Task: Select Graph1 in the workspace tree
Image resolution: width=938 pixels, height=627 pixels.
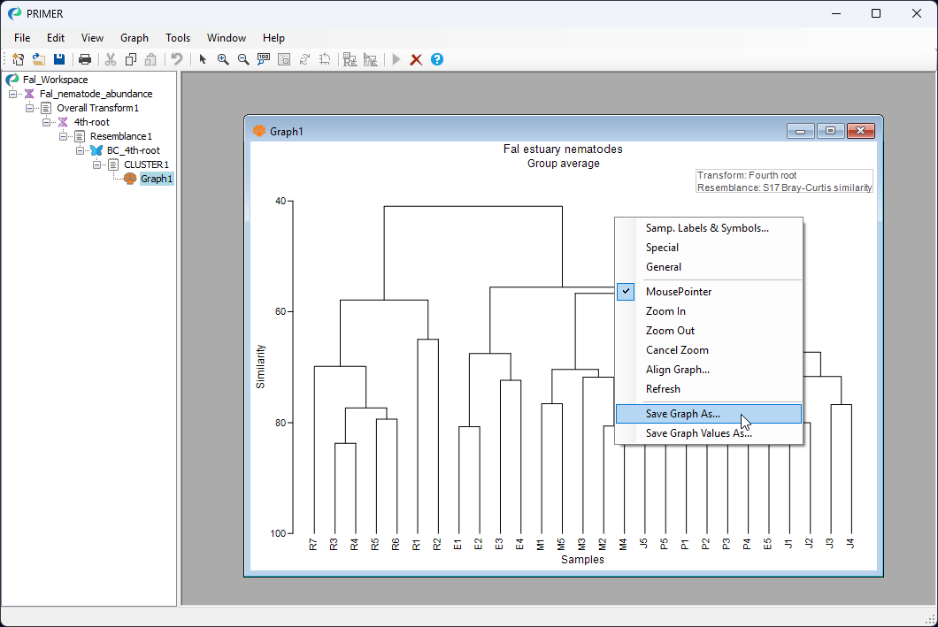Action: pyautogui.click(x=157, y=178)
